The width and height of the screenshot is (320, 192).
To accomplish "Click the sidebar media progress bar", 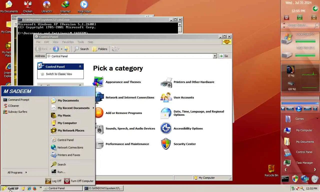I will click(300, 103).
